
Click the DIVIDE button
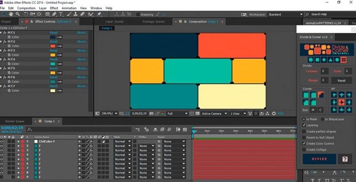pos(320,159)
